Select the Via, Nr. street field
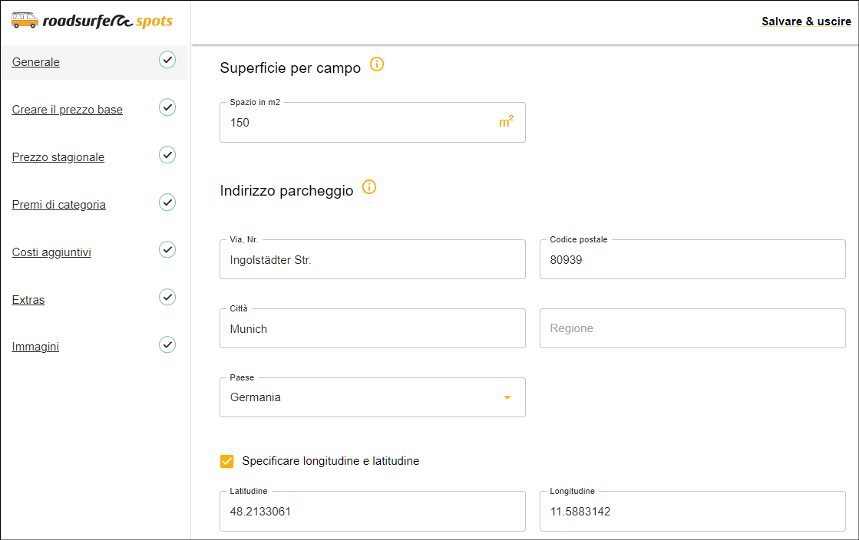 coord(372,260)
